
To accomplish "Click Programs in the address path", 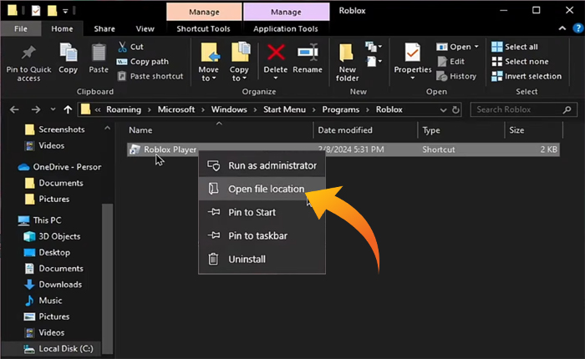I will pos(341,109).
